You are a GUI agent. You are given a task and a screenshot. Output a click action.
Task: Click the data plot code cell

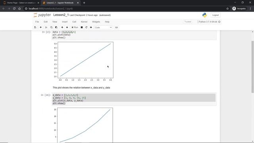click(134, 35)
